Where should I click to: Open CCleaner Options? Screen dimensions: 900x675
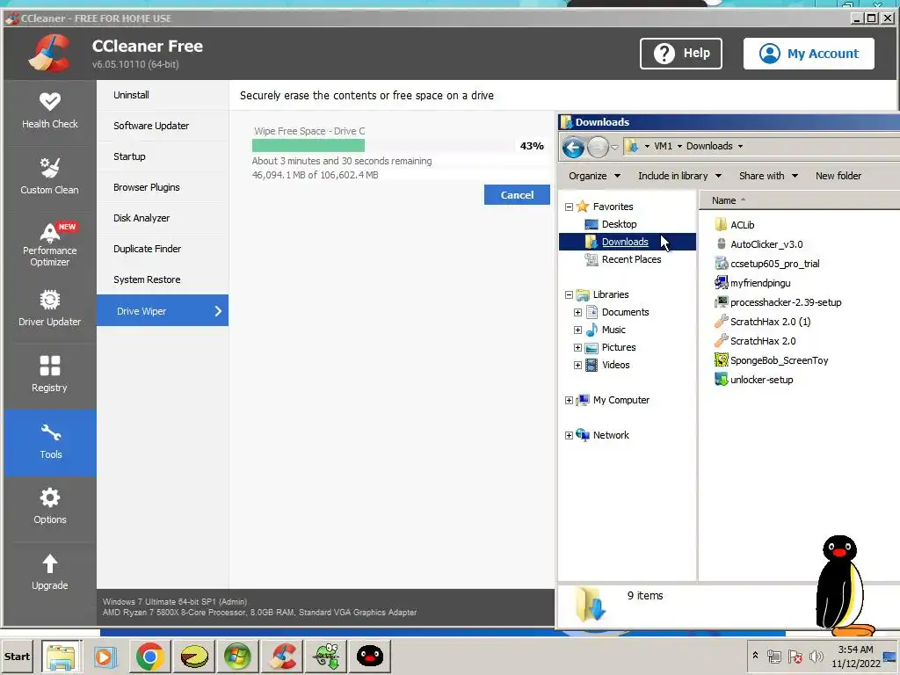(50, 506)
